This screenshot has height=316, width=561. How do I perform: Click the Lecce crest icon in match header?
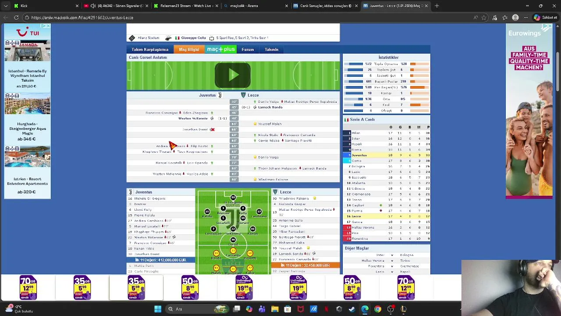click(x=243, y=95)
